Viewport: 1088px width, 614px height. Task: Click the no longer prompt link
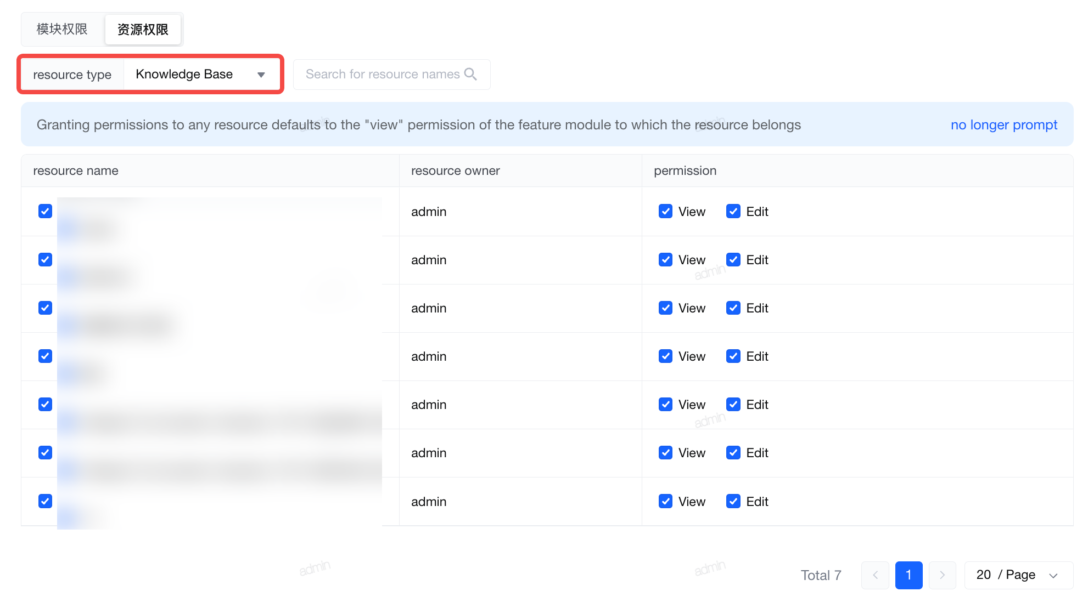point(1003,124)
